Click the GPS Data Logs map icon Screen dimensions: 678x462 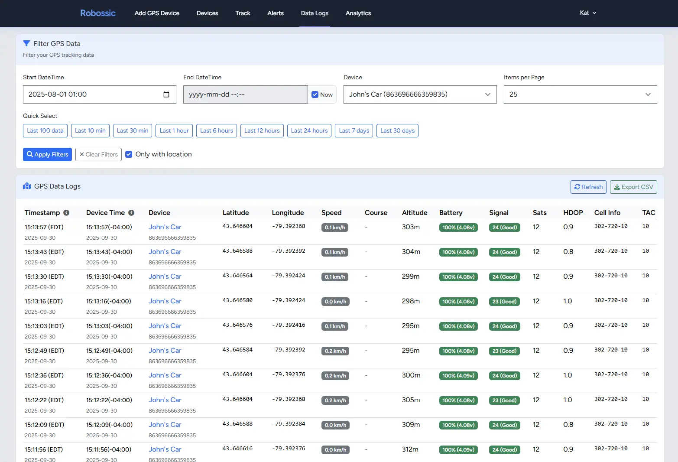[27, 186]
